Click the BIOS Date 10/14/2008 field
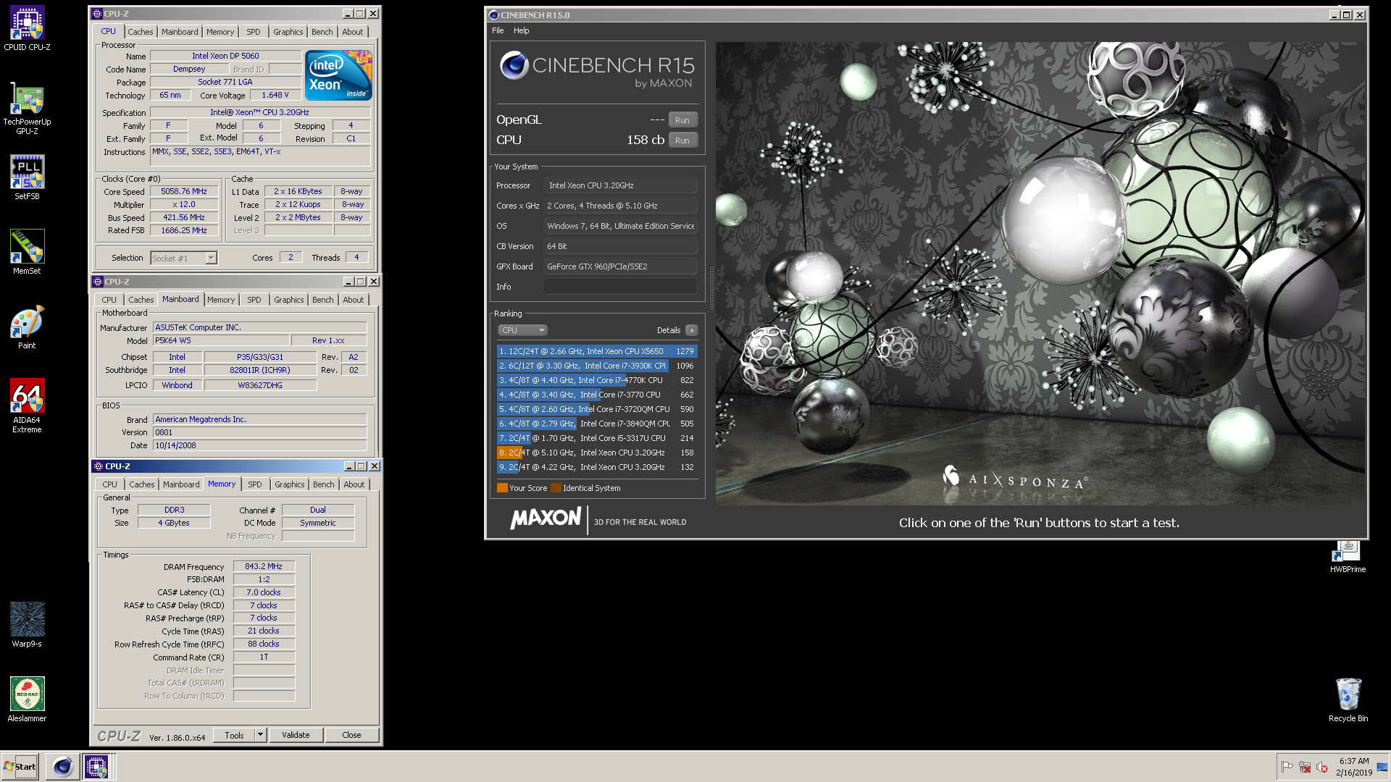 tap(260, 445)
